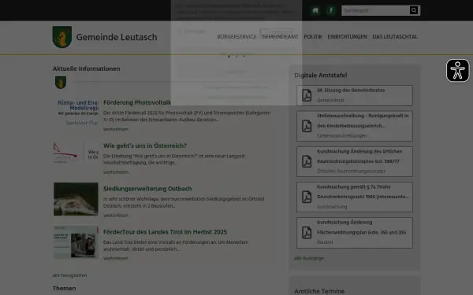473x295 pixels.
Task: Open the DAS LEUTASCHTAL menu
Action: point(395,37)
